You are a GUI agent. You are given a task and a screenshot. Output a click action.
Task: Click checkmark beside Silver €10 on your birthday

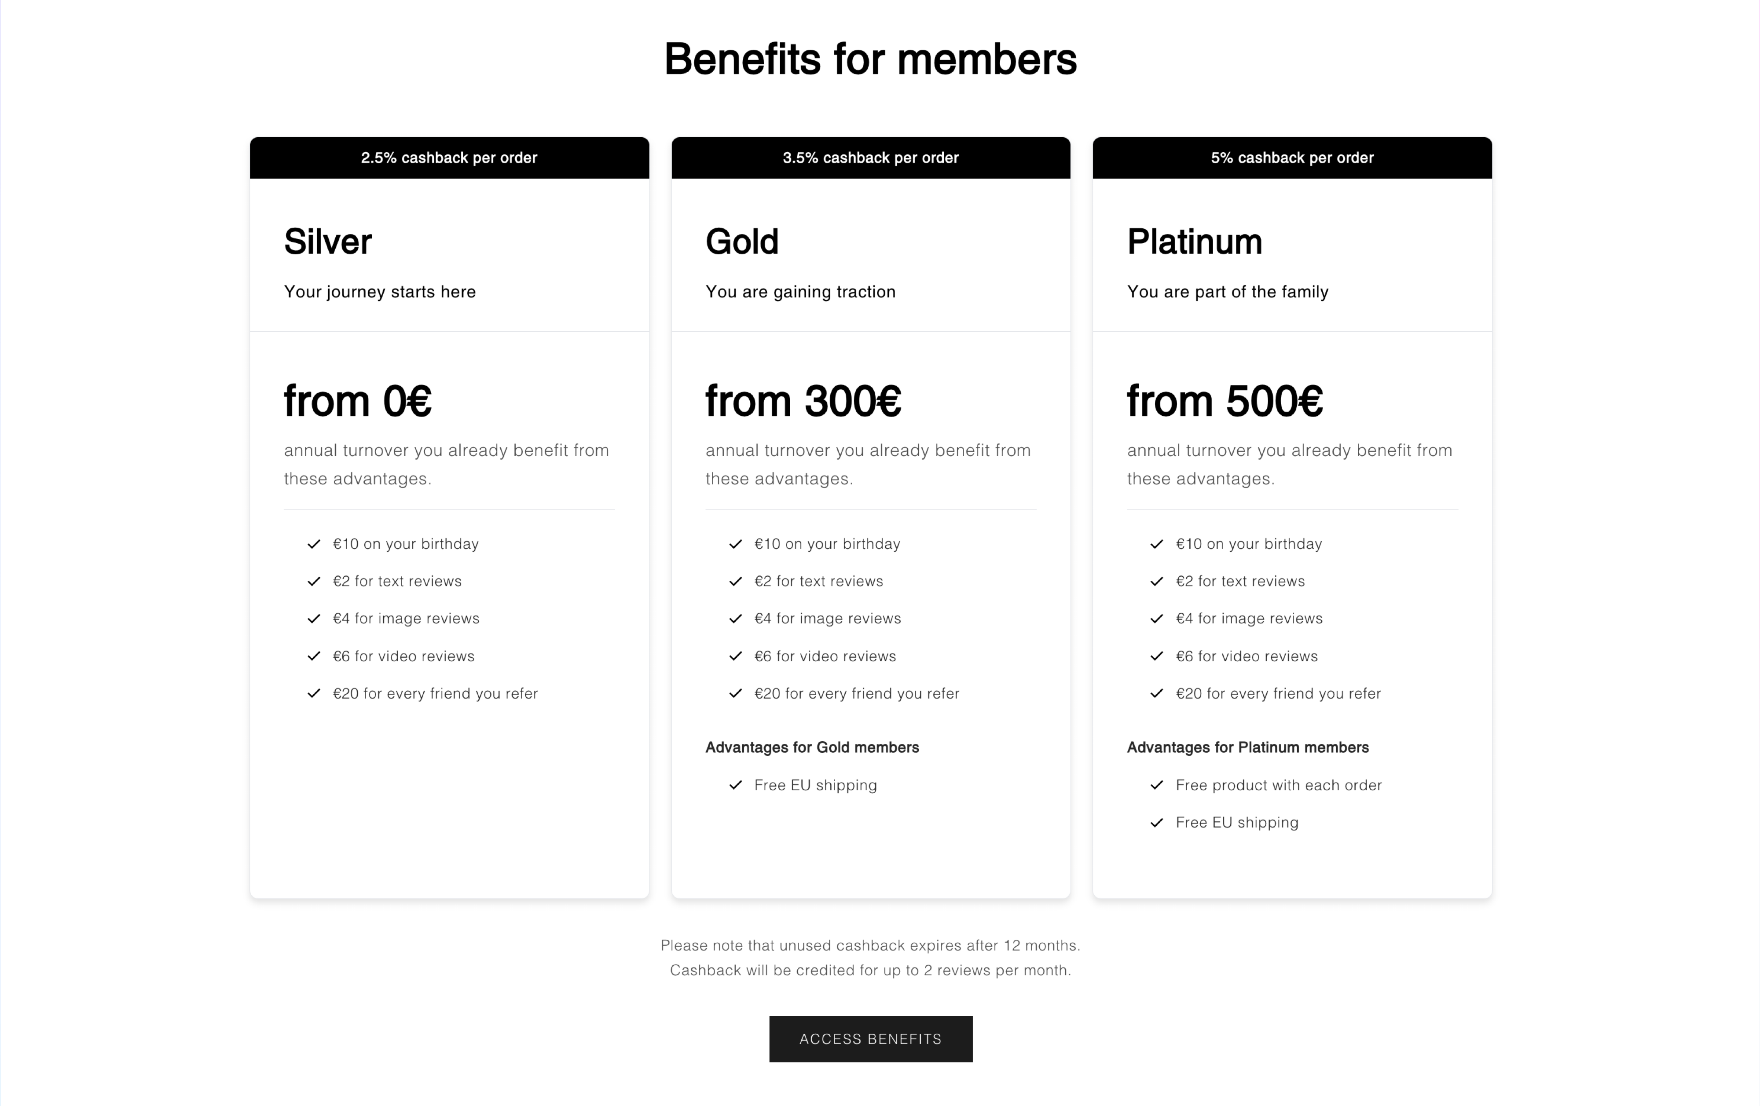(314, 544)
